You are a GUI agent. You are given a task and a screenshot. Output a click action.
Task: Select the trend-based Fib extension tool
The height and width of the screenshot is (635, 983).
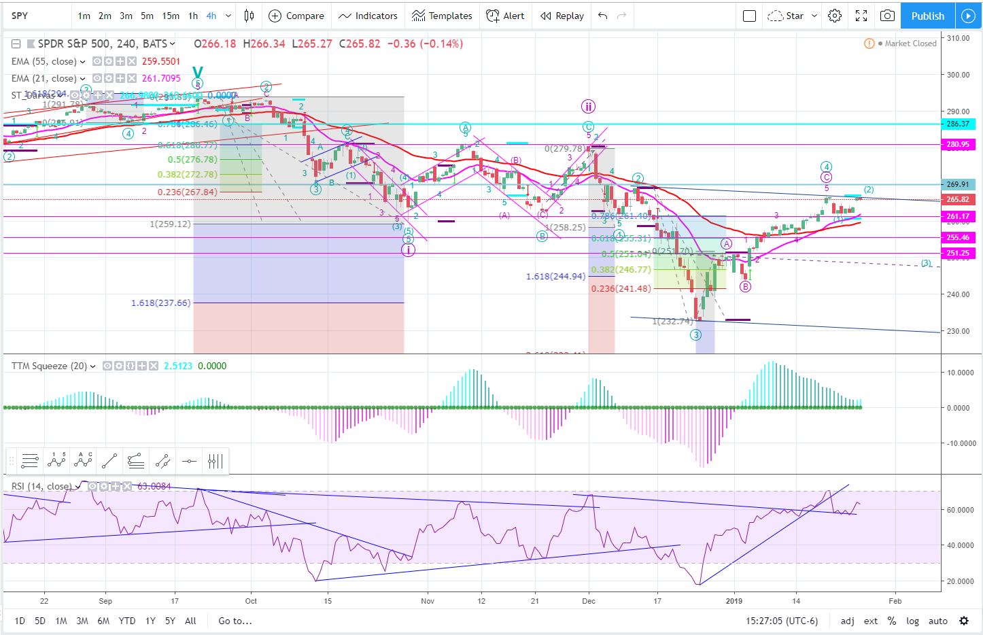[136, 462]
